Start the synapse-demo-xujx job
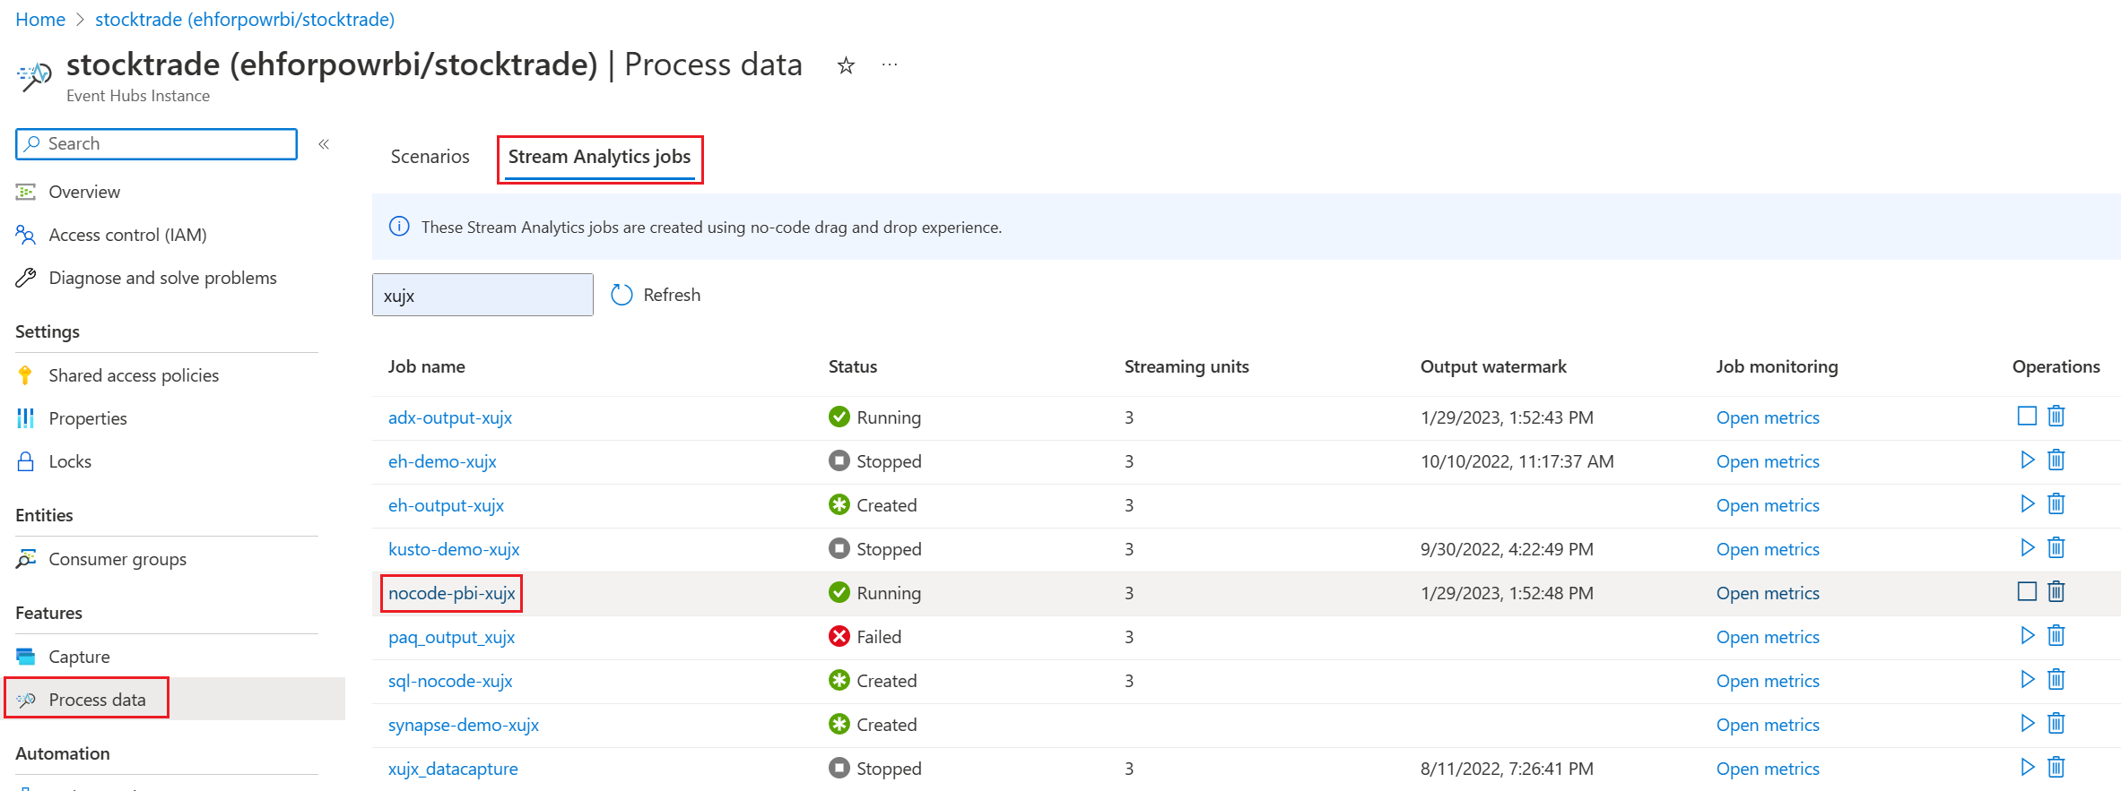This screenshot has height=791, width=2121. [2027, 723]
